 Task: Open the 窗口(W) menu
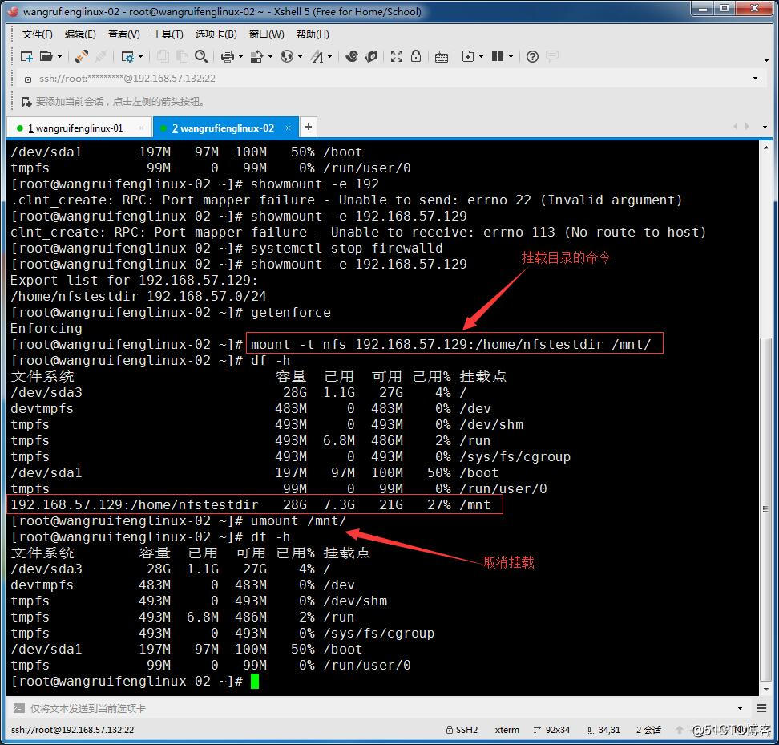pyautogui.click(x=266, y=34)
